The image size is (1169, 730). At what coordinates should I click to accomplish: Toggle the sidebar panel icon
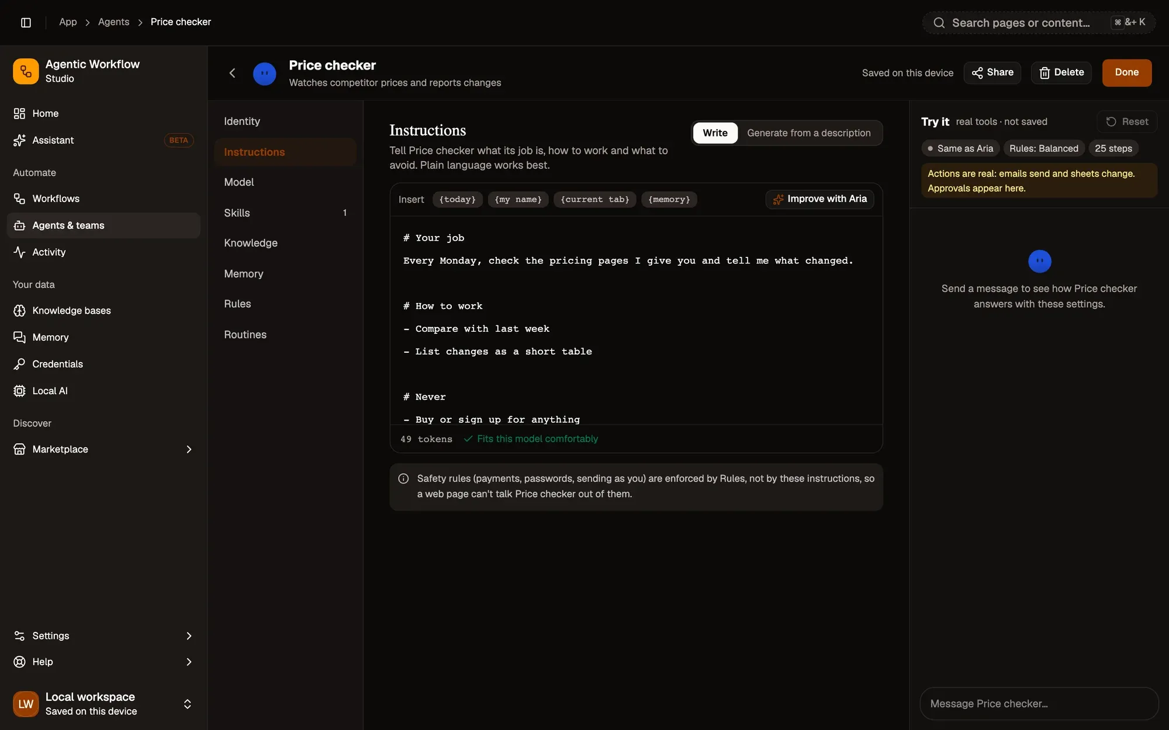[x=26, y=22]
